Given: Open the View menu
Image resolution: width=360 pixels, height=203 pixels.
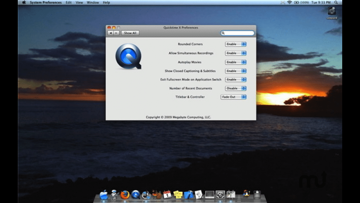Looking at the screenshot, I should [x=79, y=2].
